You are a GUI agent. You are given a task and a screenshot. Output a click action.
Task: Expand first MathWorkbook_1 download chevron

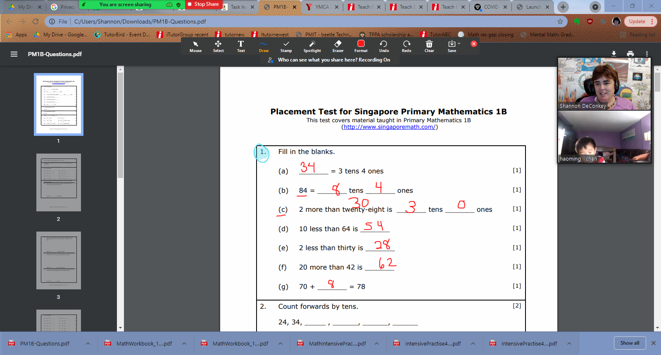point(184,343)
